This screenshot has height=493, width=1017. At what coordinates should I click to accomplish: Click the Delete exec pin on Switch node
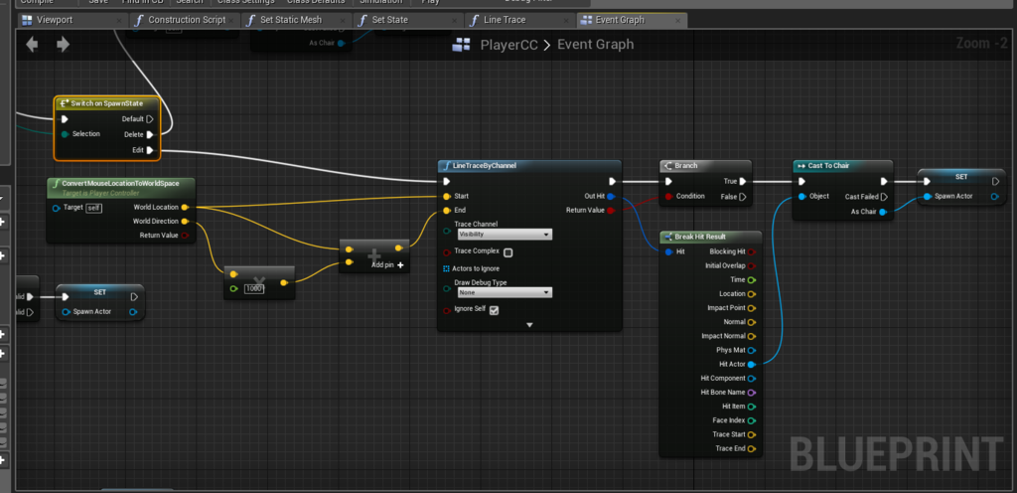(150, 135)
